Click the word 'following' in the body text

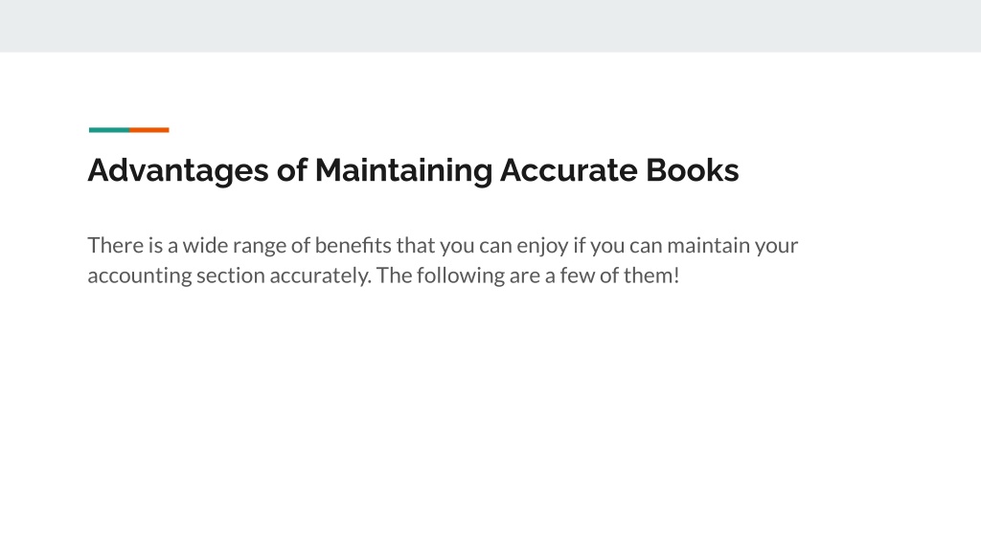[461, 276]
